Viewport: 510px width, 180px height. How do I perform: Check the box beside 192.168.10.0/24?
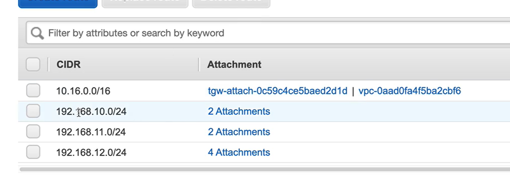33,111
